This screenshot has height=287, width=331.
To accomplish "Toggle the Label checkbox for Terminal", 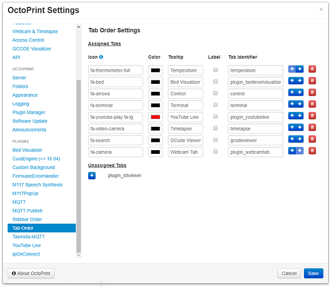I will point(215,104).
